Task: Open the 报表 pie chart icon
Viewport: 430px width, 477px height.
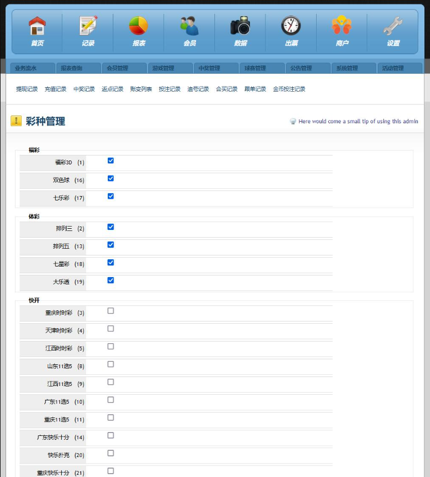Action: (x=139, y=26)
